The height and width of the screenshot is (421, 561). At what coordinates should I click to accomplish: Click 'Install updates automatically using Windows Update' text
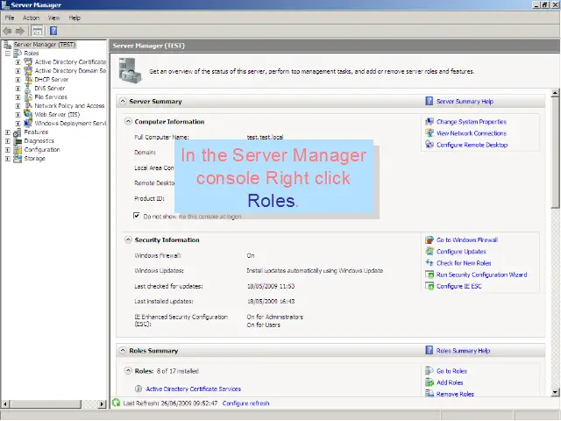(315, 271)
